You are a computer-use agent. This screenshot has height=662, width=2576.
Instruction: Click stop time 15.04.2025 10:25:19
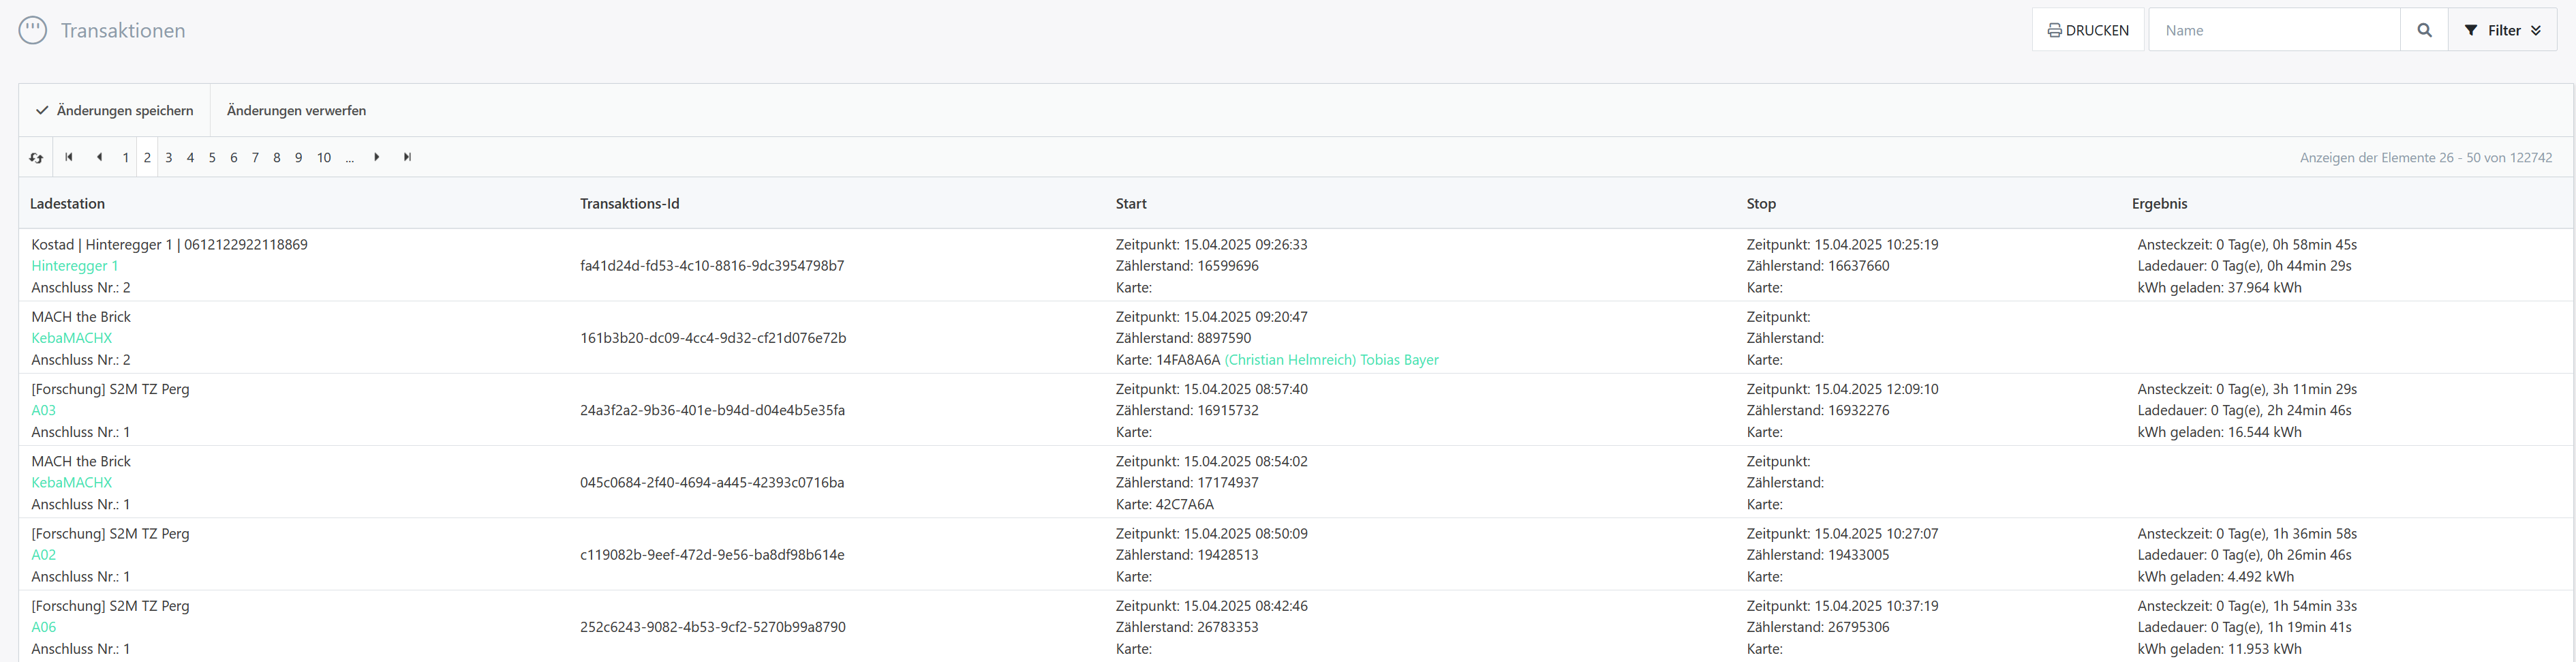point(1876,244)
